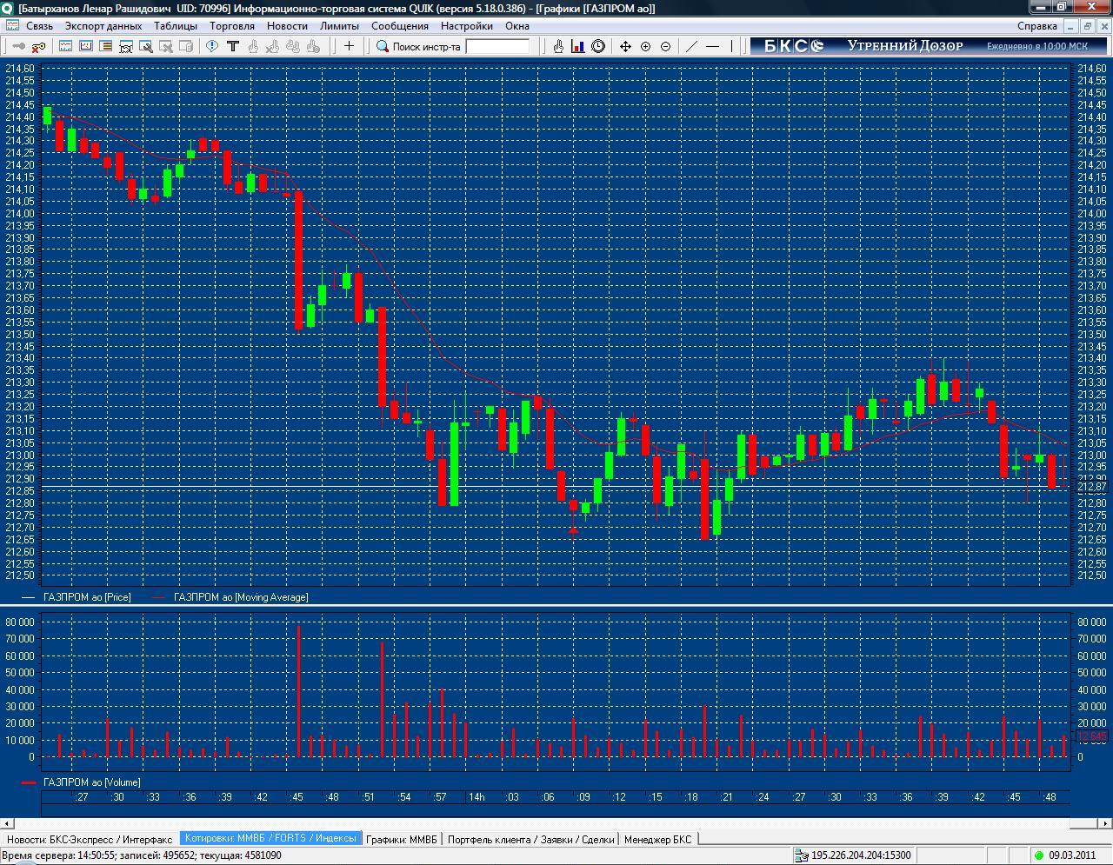Open the Таблицы menu
Screen dimensions: 1113x865
[x=176, y=25]
